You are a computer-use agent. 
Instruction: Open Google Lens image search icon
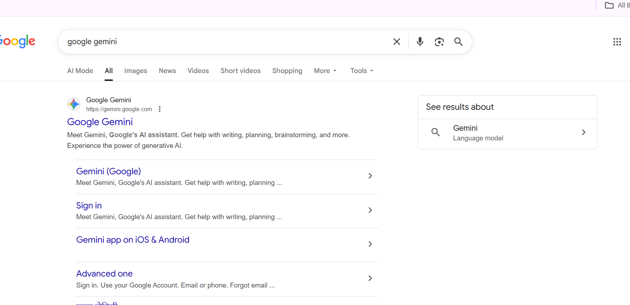[x=439, y=42]
